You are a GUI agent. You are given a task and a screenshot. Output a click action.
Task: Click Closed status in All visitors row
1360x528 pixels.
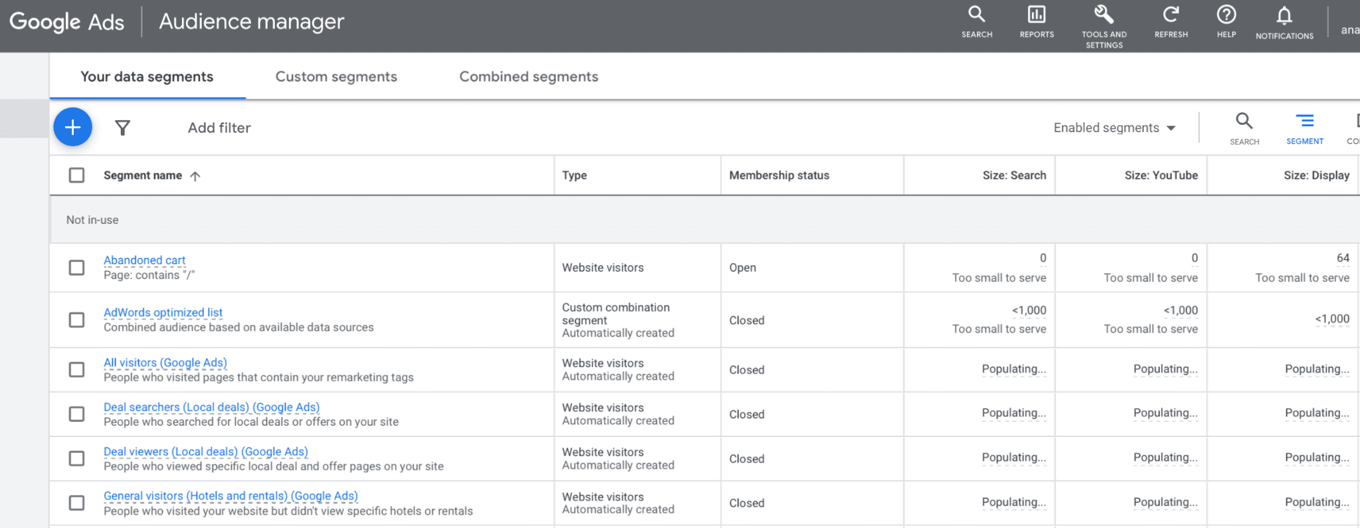tap(746, 370)
